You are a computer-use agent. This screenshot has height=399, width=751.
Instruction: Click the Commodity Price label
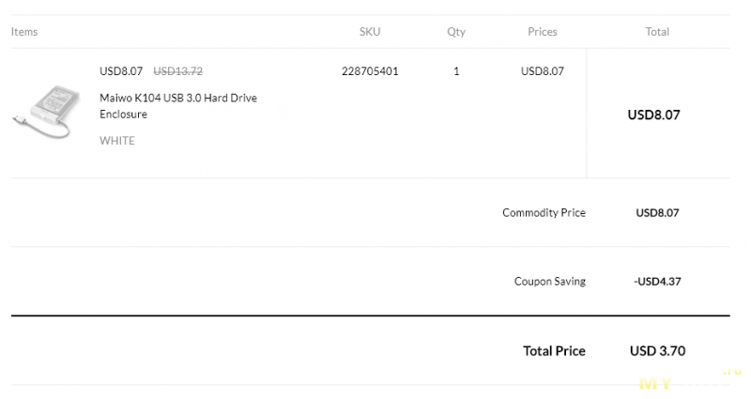tap(544, 213)
